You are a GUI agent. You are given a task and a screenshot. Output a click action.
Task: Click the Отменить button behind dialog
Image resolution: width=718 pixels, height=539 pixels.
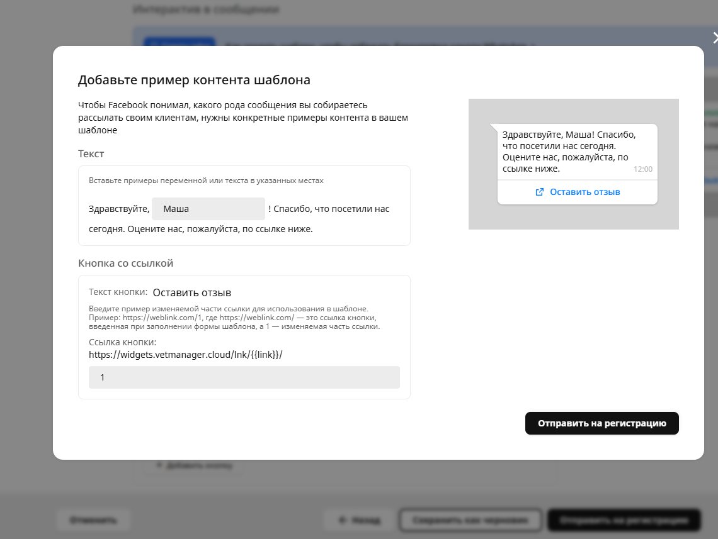(93, 521)
